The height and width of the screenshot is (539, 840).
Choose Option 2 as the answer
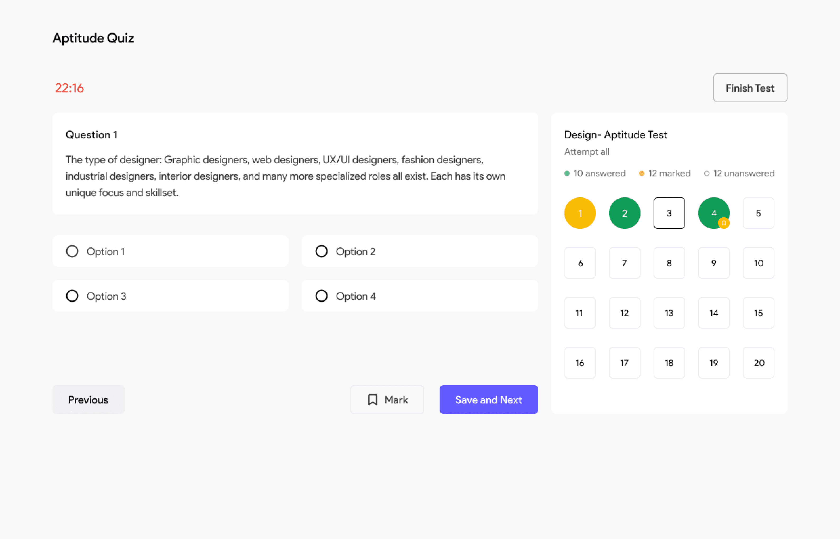(x=321, y=251)
